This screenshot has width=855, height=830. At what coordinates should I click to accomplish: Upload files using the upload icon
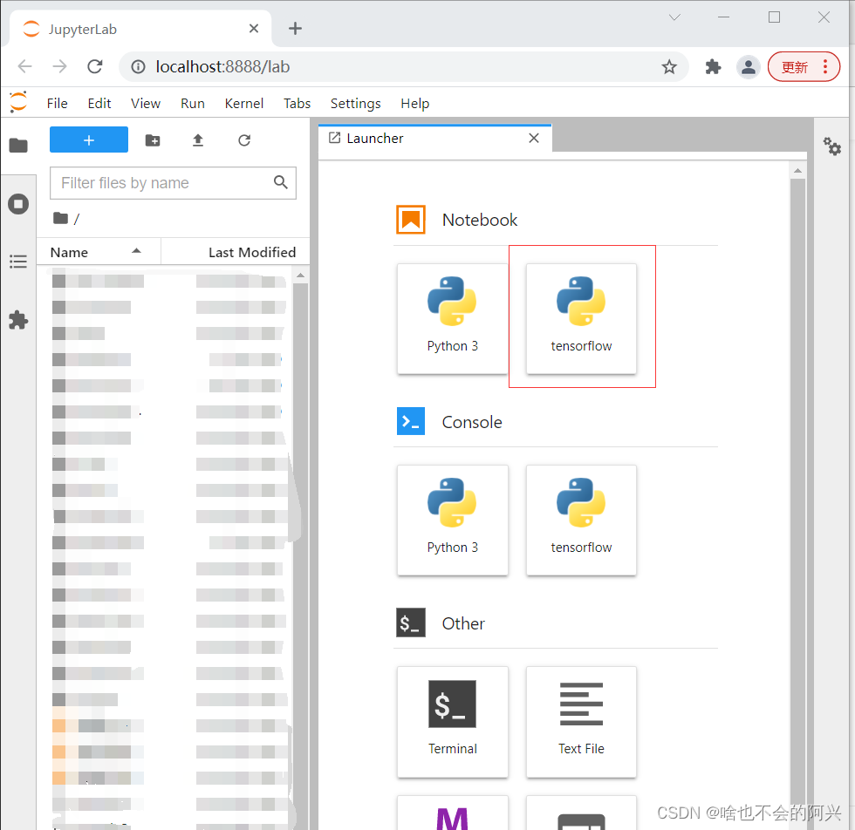click(198, 139)
